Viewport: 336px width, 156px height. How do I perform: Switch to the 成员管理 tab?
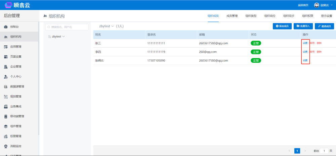click(232, 16)
